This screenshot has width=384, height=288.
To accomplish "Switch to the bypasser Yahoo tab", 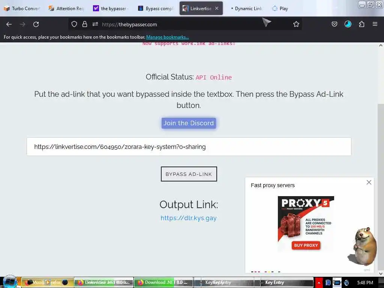I will tap(110, 8).
